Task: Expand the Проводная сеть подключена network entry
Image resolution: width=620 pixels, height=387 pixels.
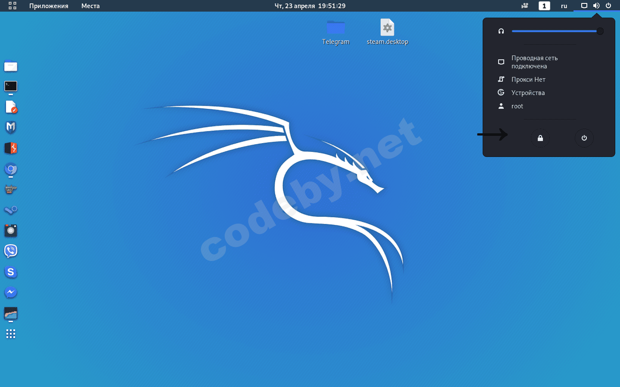Action: pos(534,62)
